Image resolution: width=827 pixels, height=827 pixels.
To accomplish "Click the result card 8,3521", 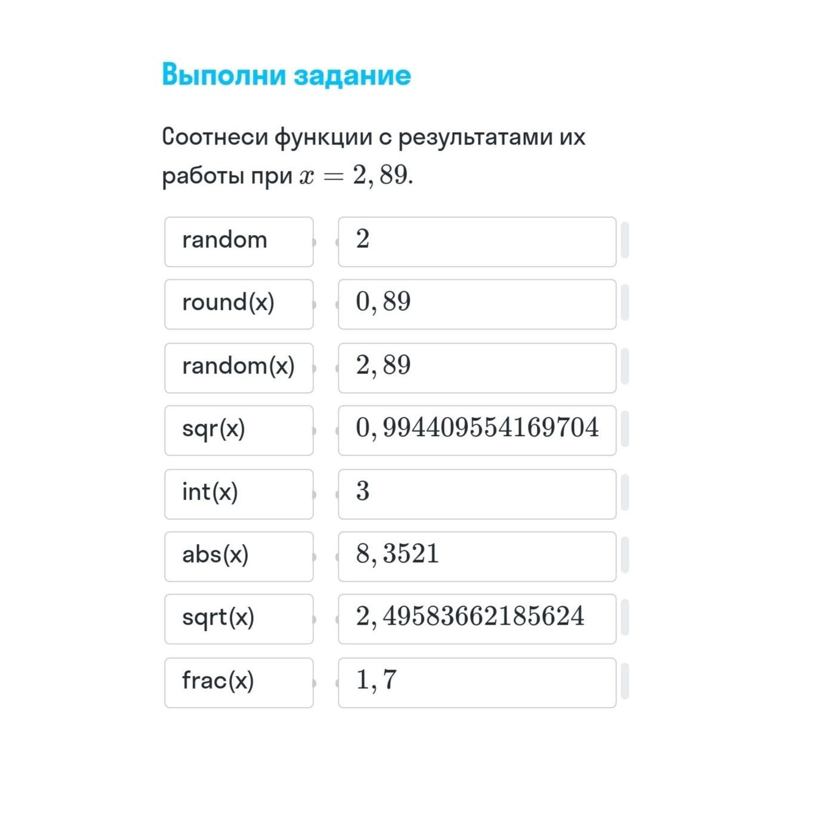I will pyautogui.click(x=477, y=556).
